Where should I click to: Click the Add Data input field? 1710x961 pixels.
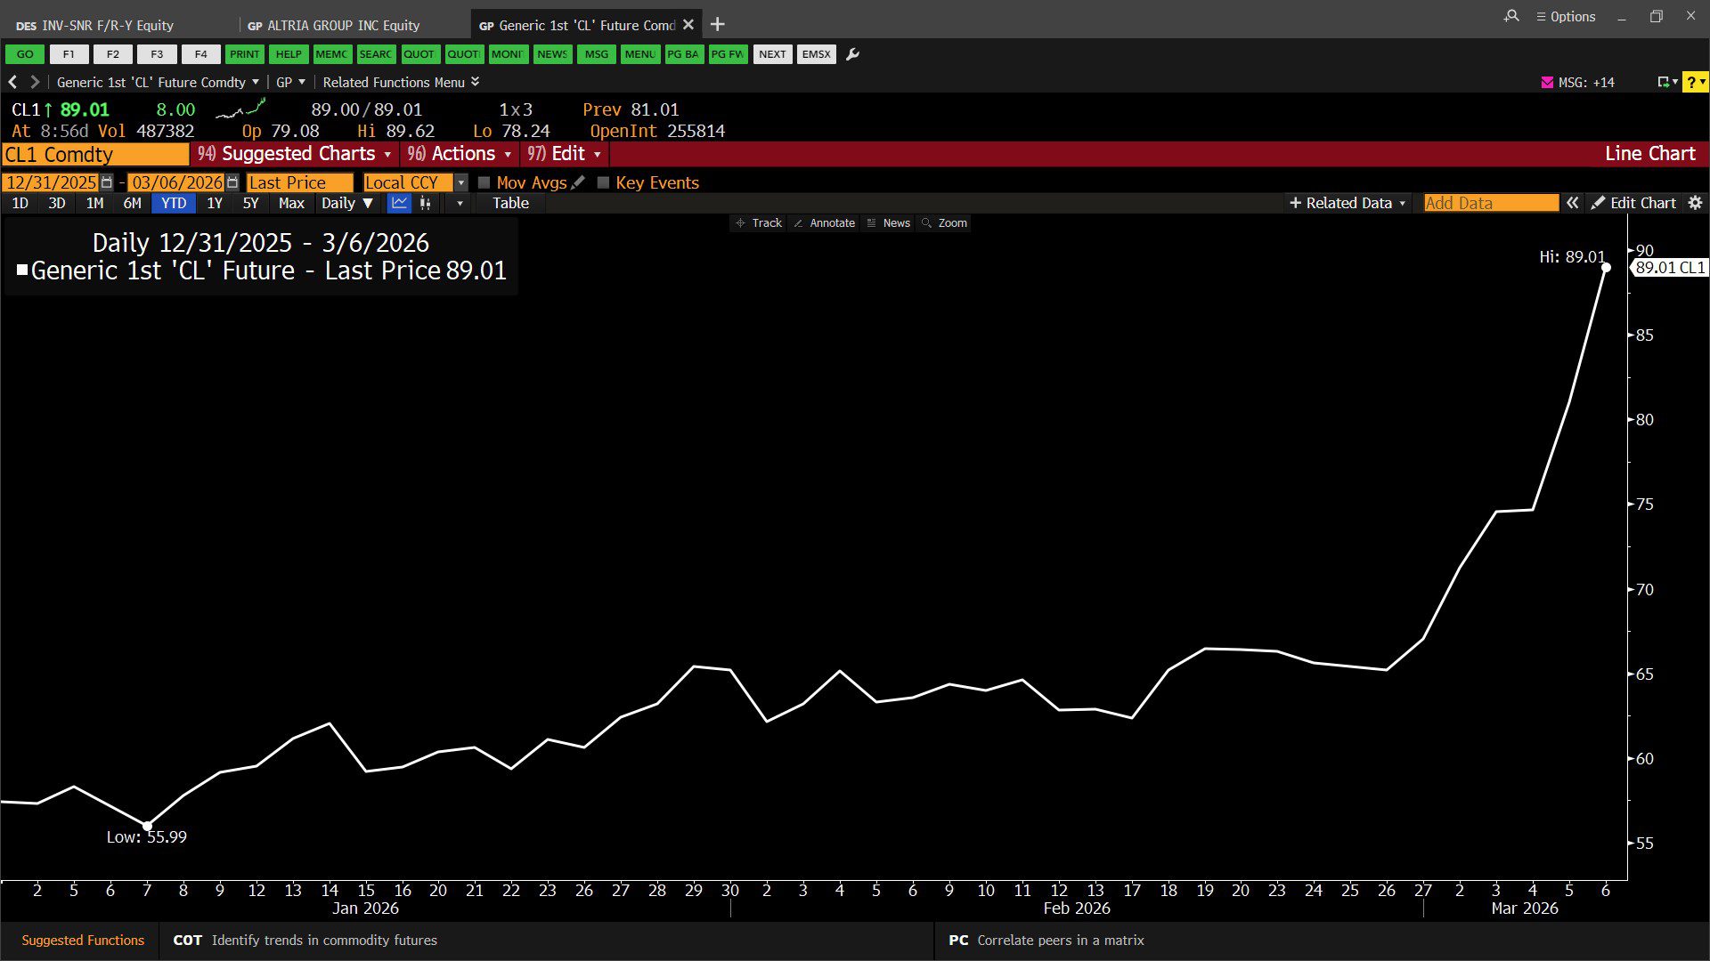(x=1490, y=203)
